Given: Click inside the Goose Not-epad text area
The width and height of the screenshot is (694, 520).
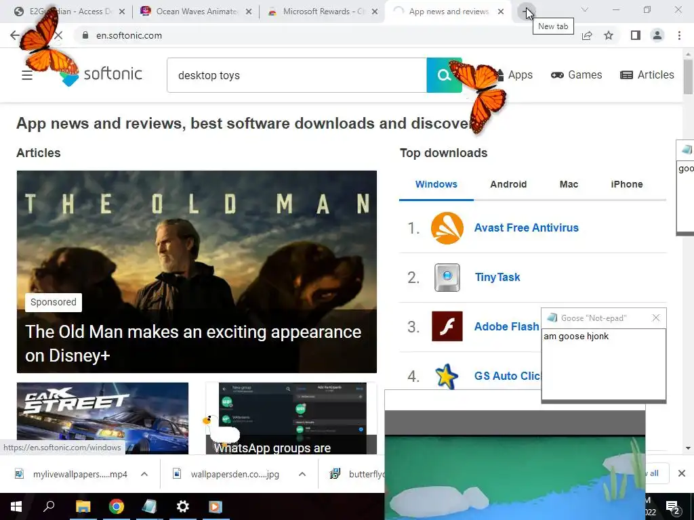Looking at the screenshot, I should click(x=604, y=364).
